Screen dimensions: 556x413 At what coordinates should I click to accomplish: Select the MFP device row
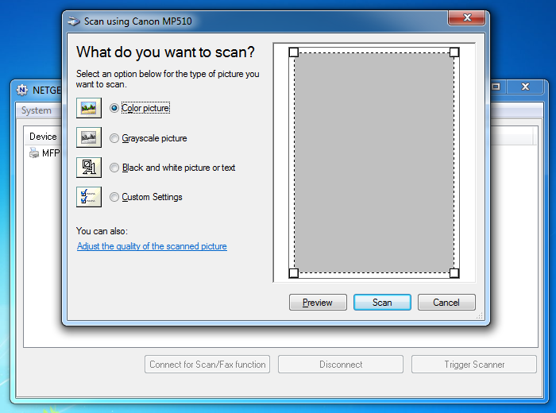(44, 153)
